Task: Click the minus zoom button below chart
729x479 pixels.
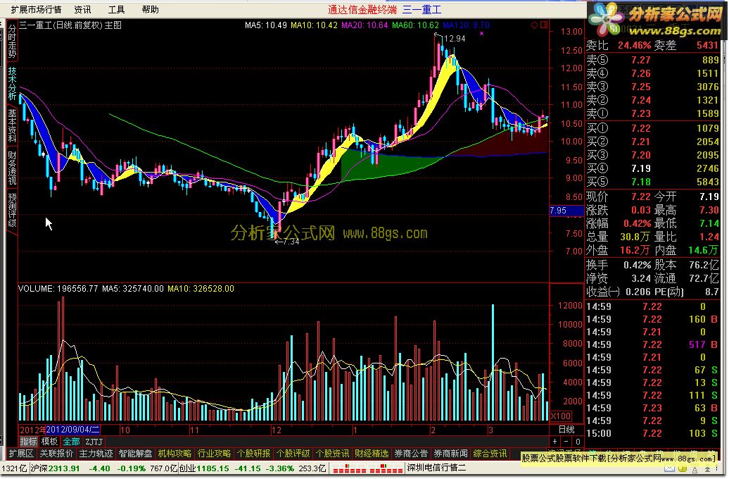Action: click(x=566, y=441)
